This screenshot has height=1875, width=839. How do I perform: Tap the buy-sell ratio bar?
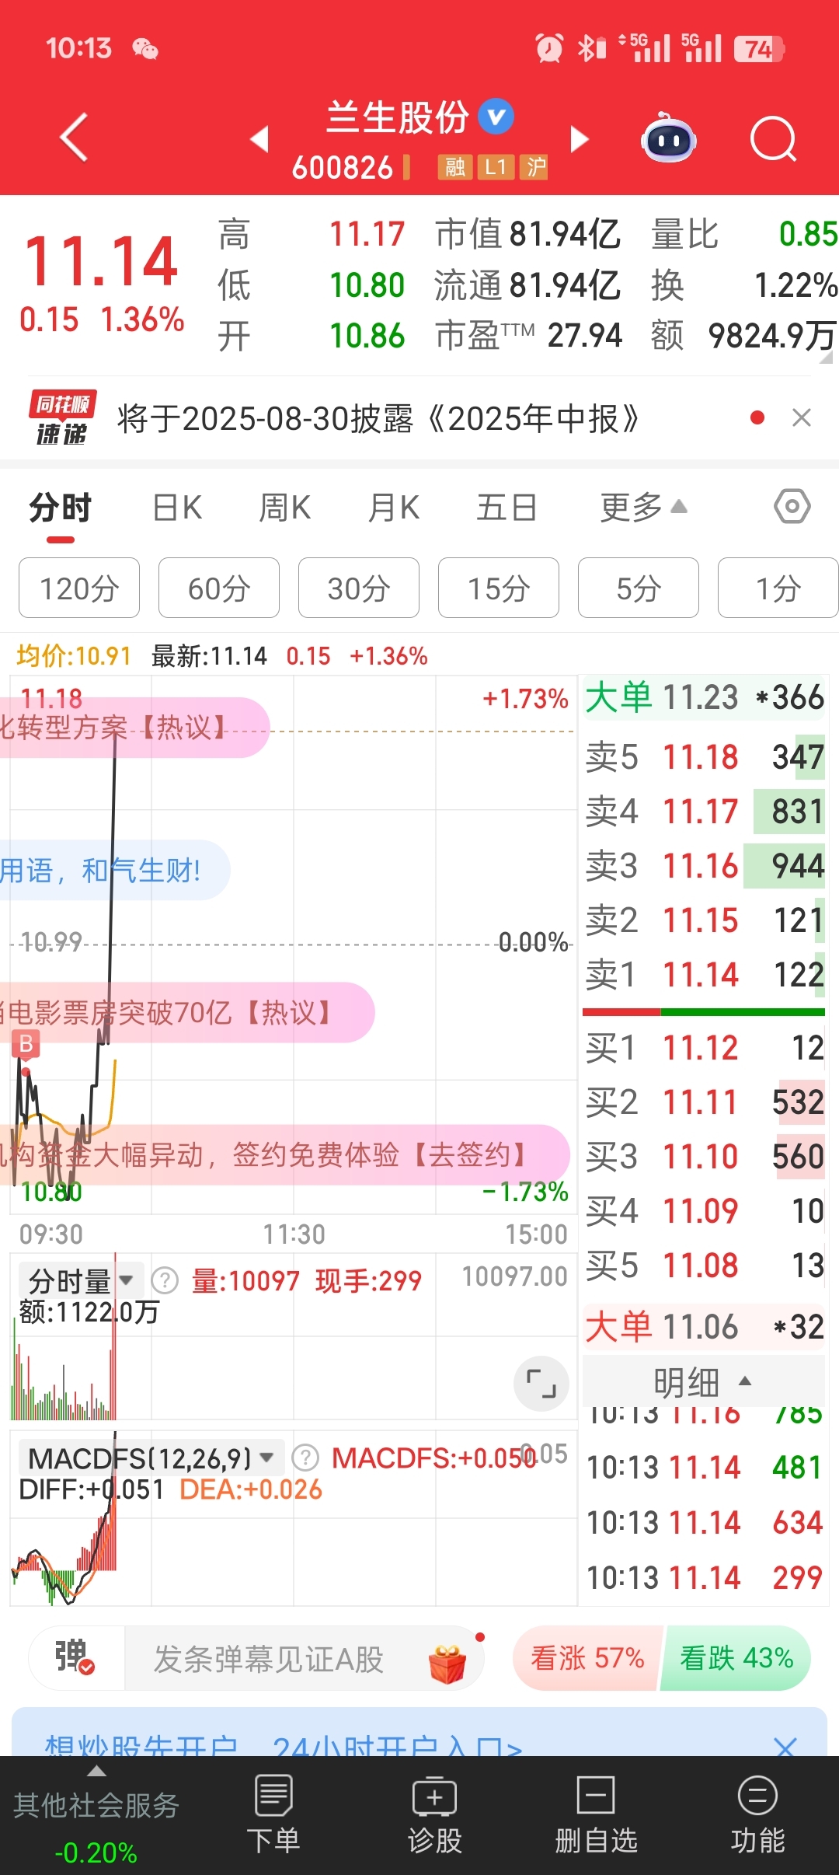[x=704, y=1012]
